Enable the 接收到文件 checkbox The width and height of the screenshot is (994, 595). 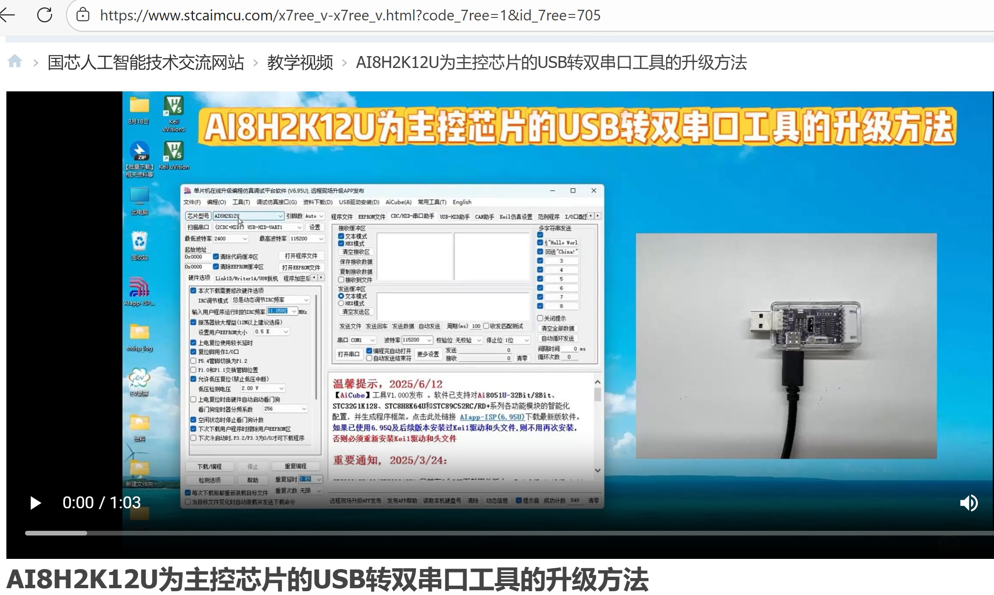[341, 280]
